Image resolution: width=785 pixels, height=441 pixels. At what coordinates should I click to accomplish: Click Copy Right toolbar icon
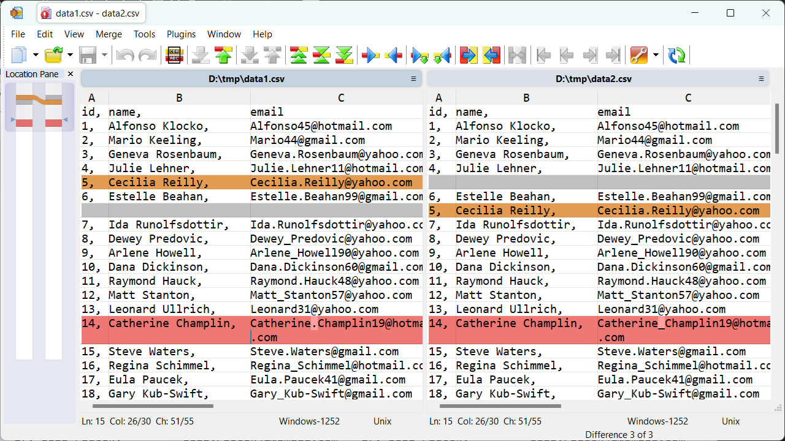(370, 56)
